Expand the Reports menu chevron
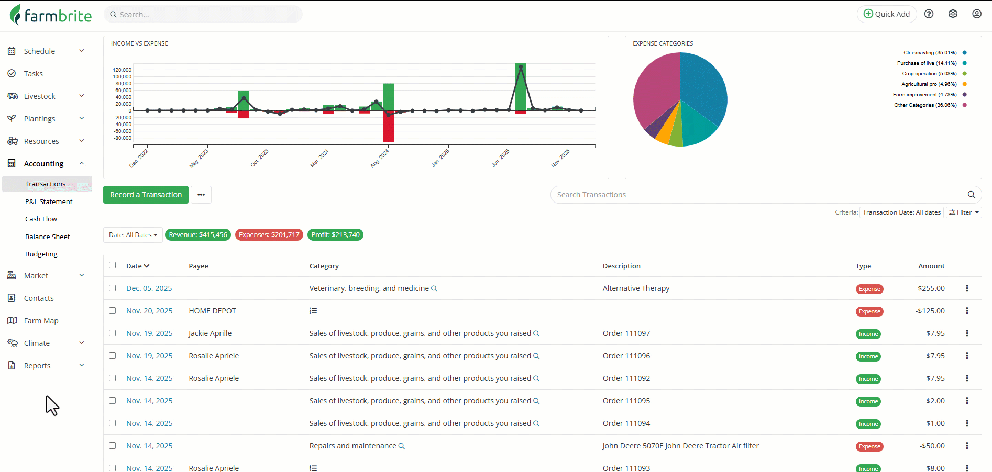The height and width of the screenshot is (472, 992). coord(82,365)
